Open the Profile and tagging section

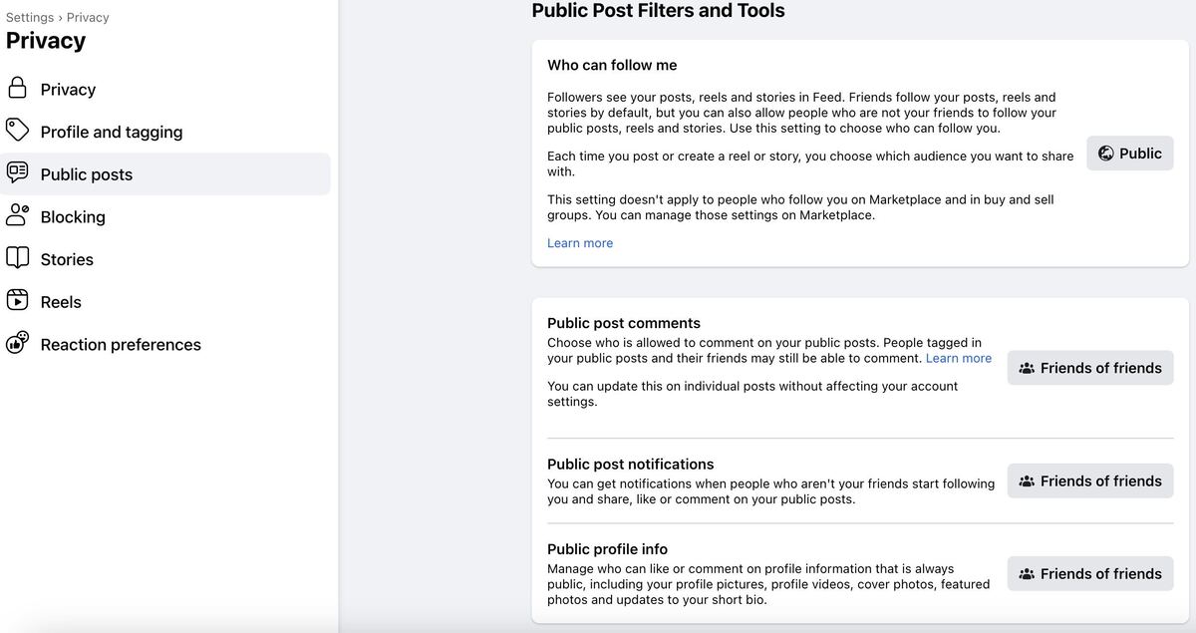(112, 132)
